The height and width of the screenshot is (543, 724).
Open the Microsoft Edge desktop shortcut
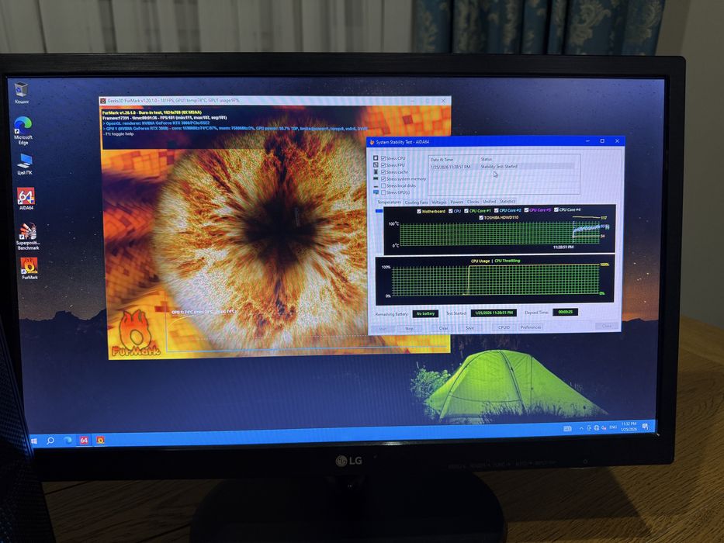coord(23,130)
